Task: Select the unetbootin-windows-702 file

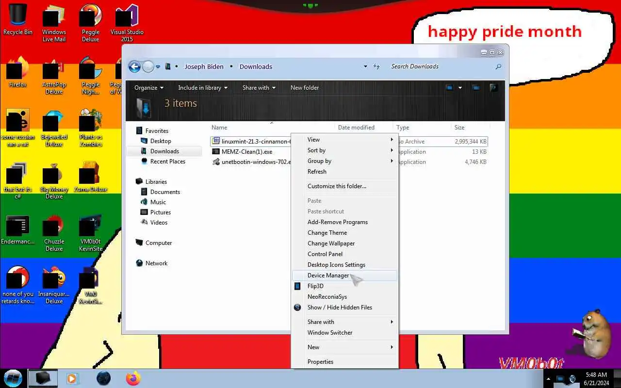Action: [251, 162]
